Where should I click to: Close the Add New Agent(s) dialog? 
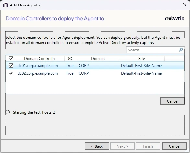pos(185,5)
